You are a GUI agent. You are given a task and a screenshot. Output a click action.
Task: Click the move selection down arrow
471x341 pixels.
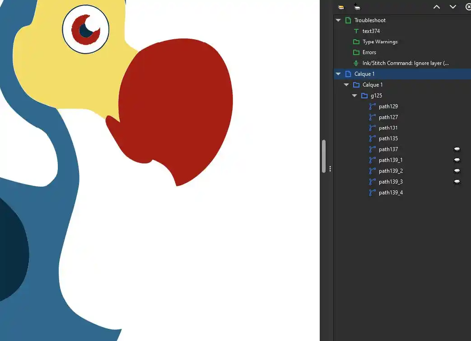tap(452, 7)
